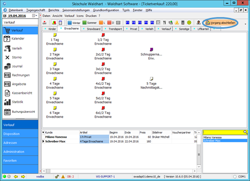Click the fork and knife toolbar icon

[165, 22]
